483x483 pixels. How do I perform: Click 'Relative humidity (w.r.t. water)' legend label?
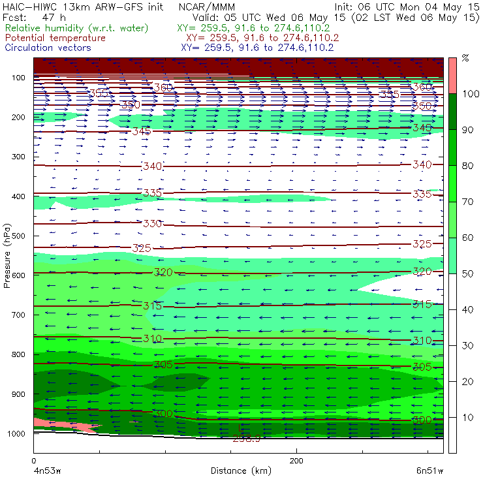click(x=77, y=28)
